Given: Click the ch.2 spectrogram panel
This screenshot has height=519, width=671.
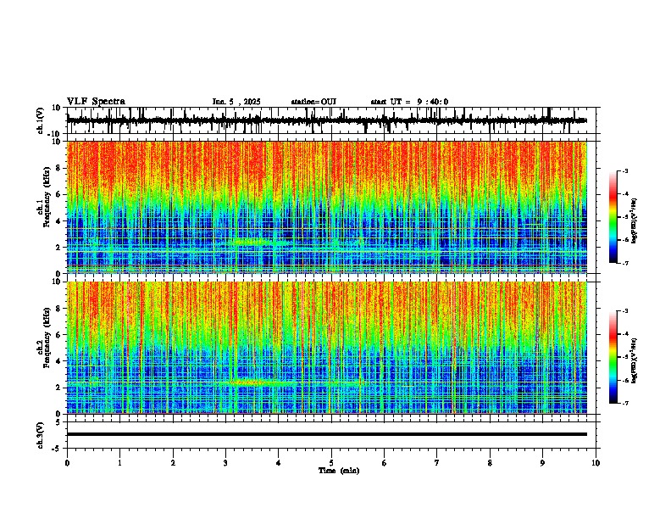Looking at the screenshot, I should click(x=327, y=348).
